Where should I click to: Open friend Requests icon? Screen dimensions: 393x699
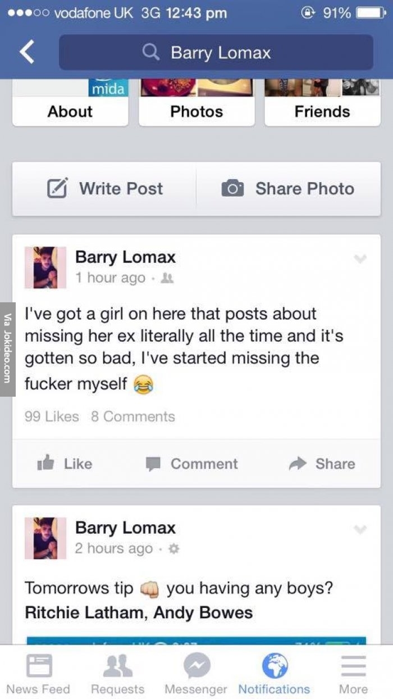(118, 666)
